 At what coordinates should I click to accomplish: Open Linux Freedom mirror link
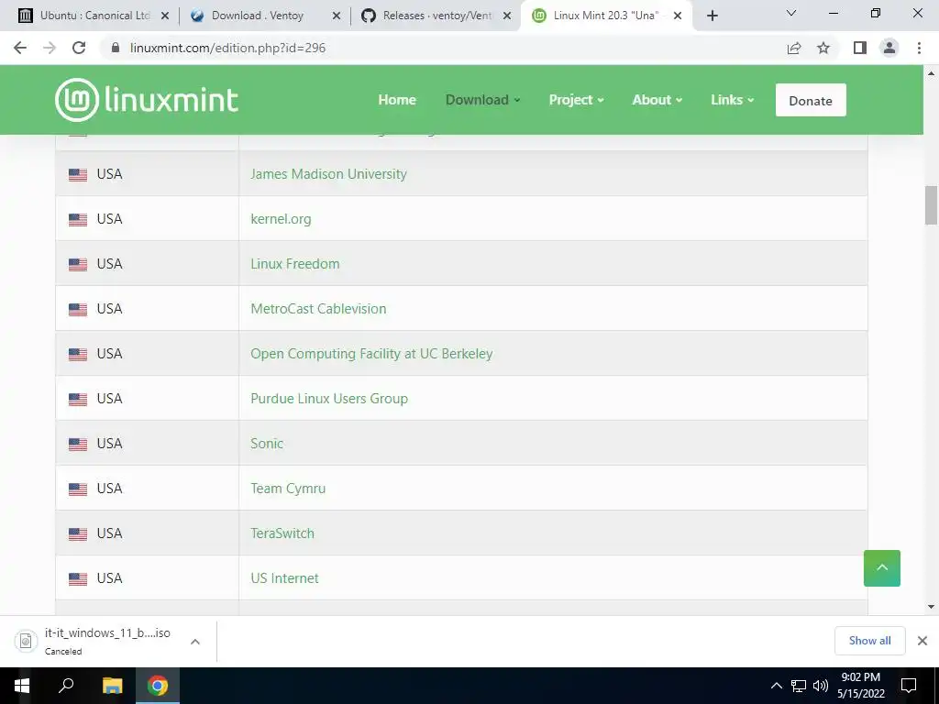point(294,264)
